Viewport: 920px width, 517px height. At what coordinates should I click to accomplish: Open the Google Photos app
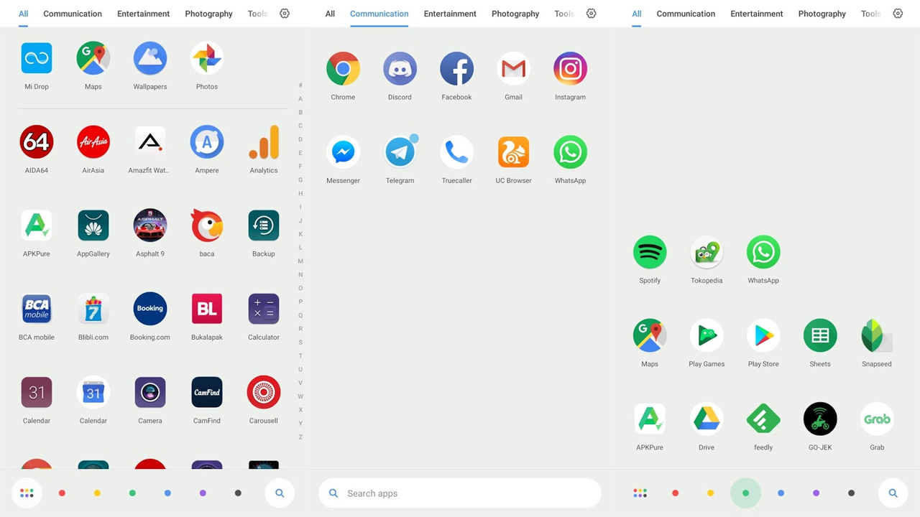click(x=207, y=58)
